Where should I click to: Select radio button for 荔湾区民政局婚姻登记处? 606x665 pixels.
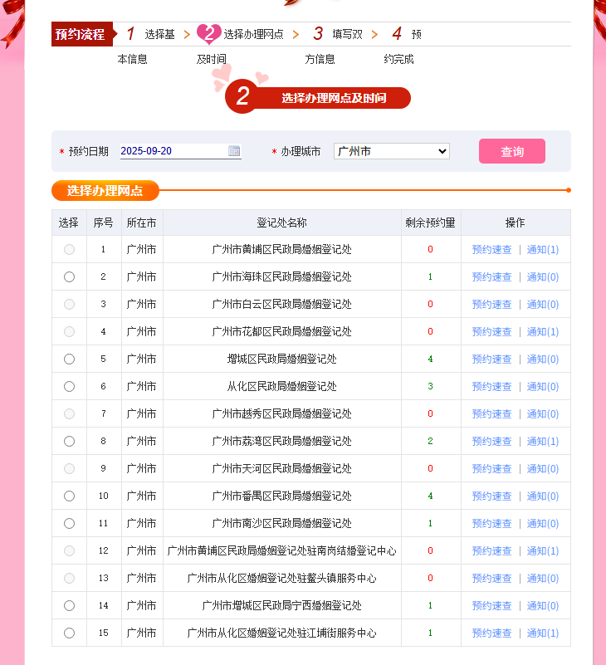point(69,441)
